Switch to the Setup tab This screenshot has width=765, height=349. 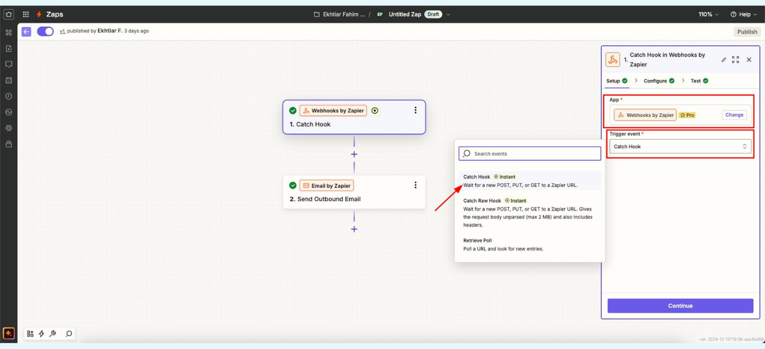pos(617,81)
